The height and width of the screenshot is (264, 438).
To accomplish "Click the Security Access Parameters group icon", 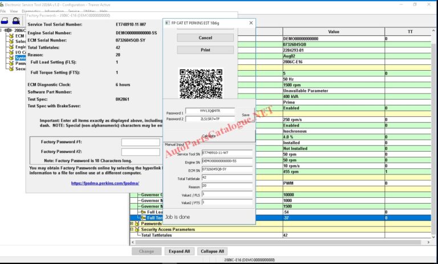I will 137,229.
